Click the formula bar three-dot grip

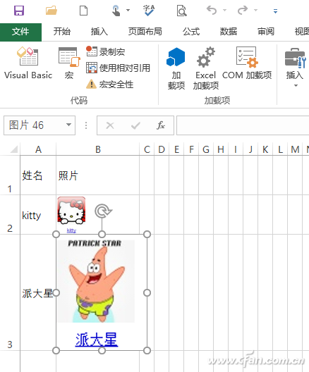(86, 125)
